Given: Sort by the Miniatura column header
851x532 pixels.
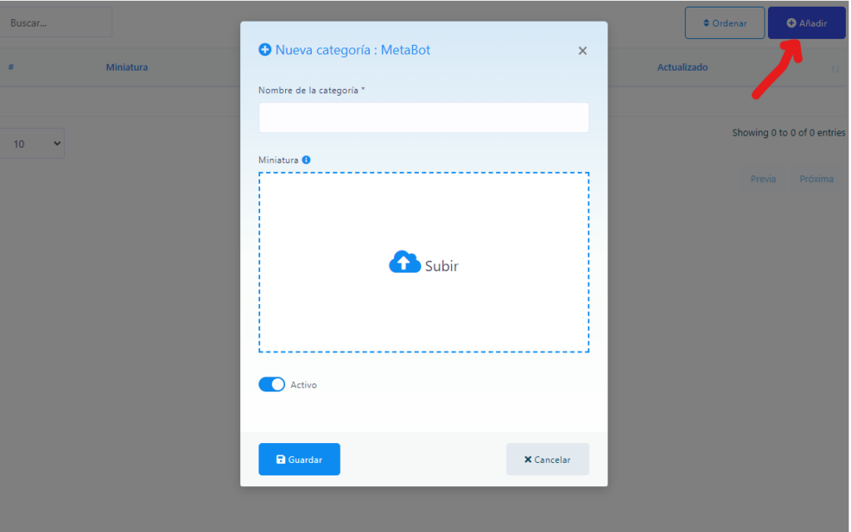Looking at the screenshot, I should (127, 67).
